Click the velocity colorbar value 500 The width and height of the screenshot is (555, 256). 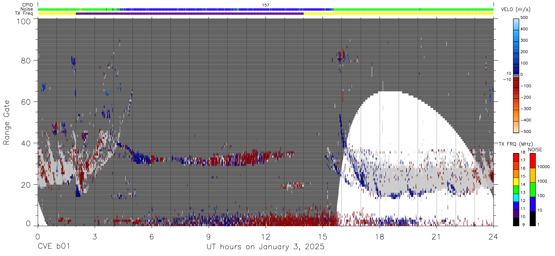524,18
